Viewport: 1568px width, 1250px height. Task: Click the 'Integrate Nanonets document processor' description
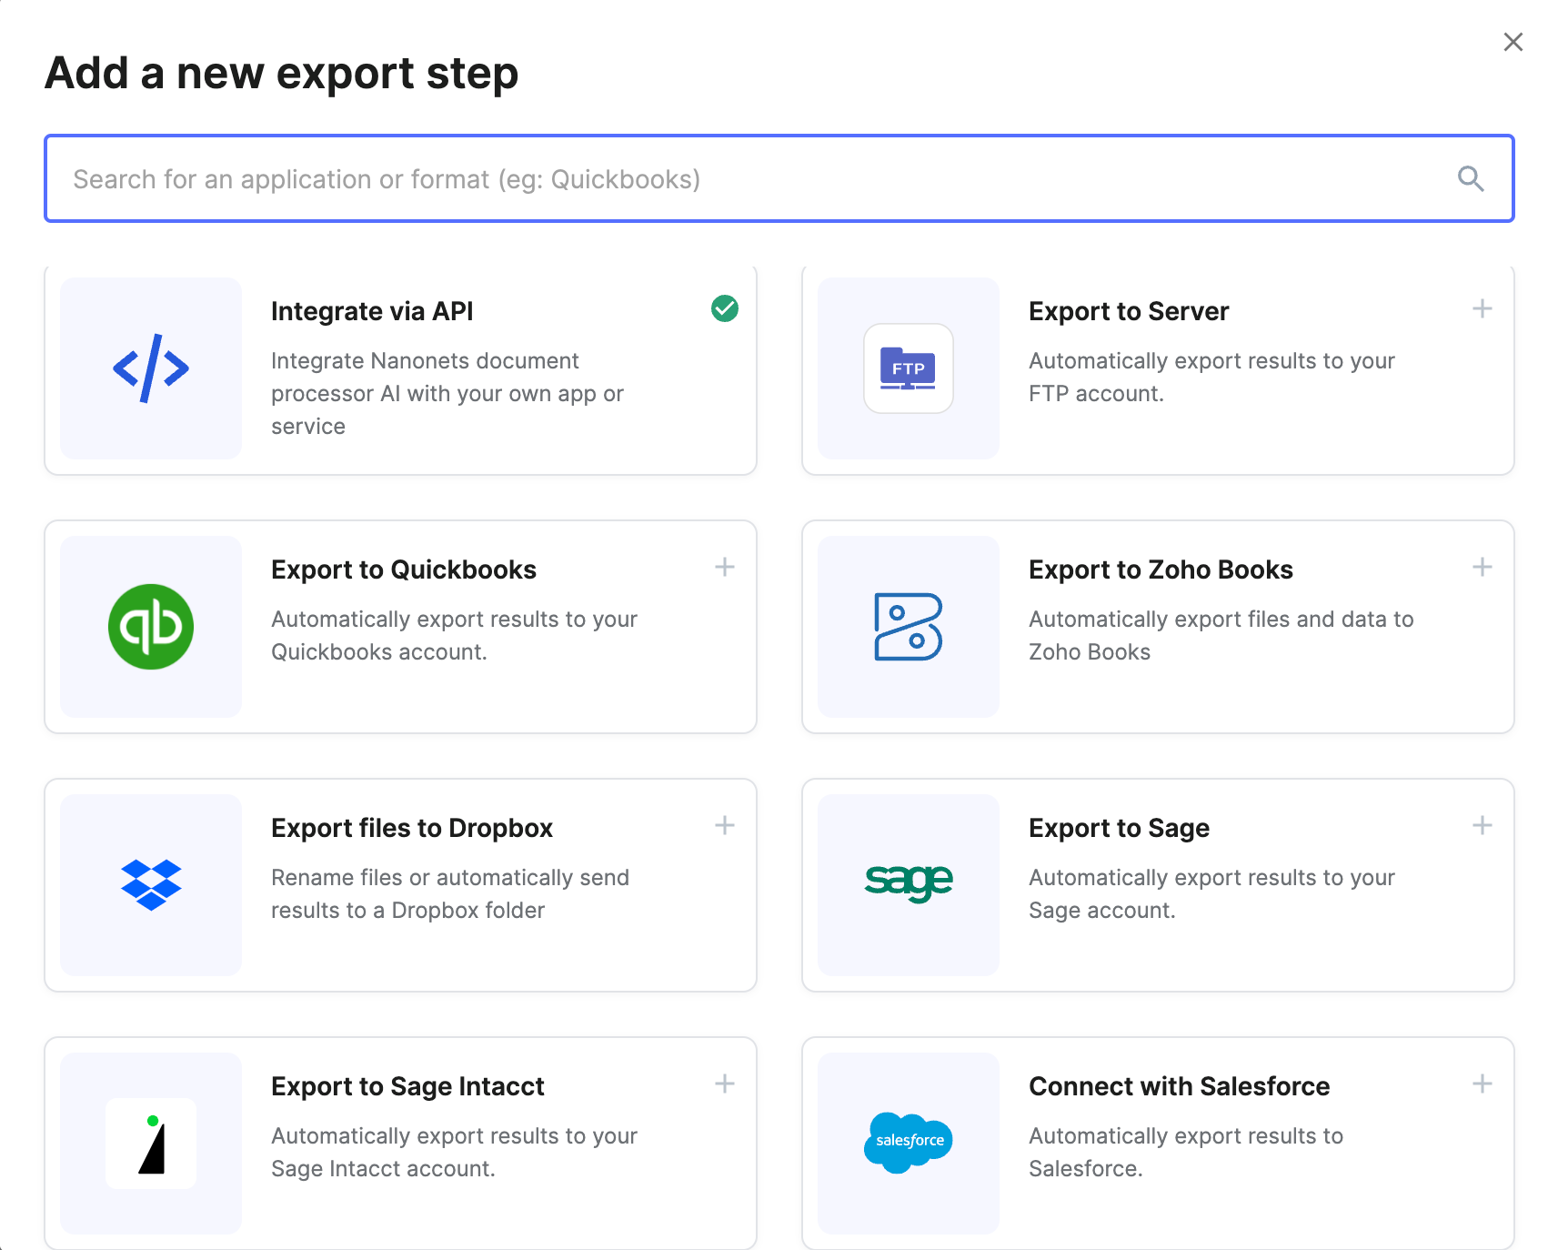coord(447,394)
